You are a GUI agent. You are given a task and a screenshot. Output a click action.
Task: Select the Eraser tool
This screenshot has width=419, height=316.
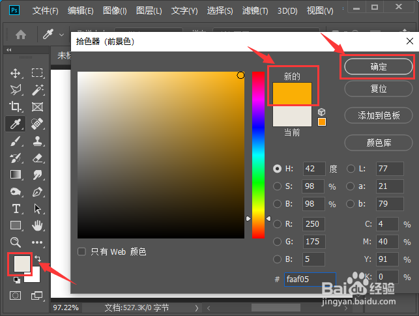point(37,158)
